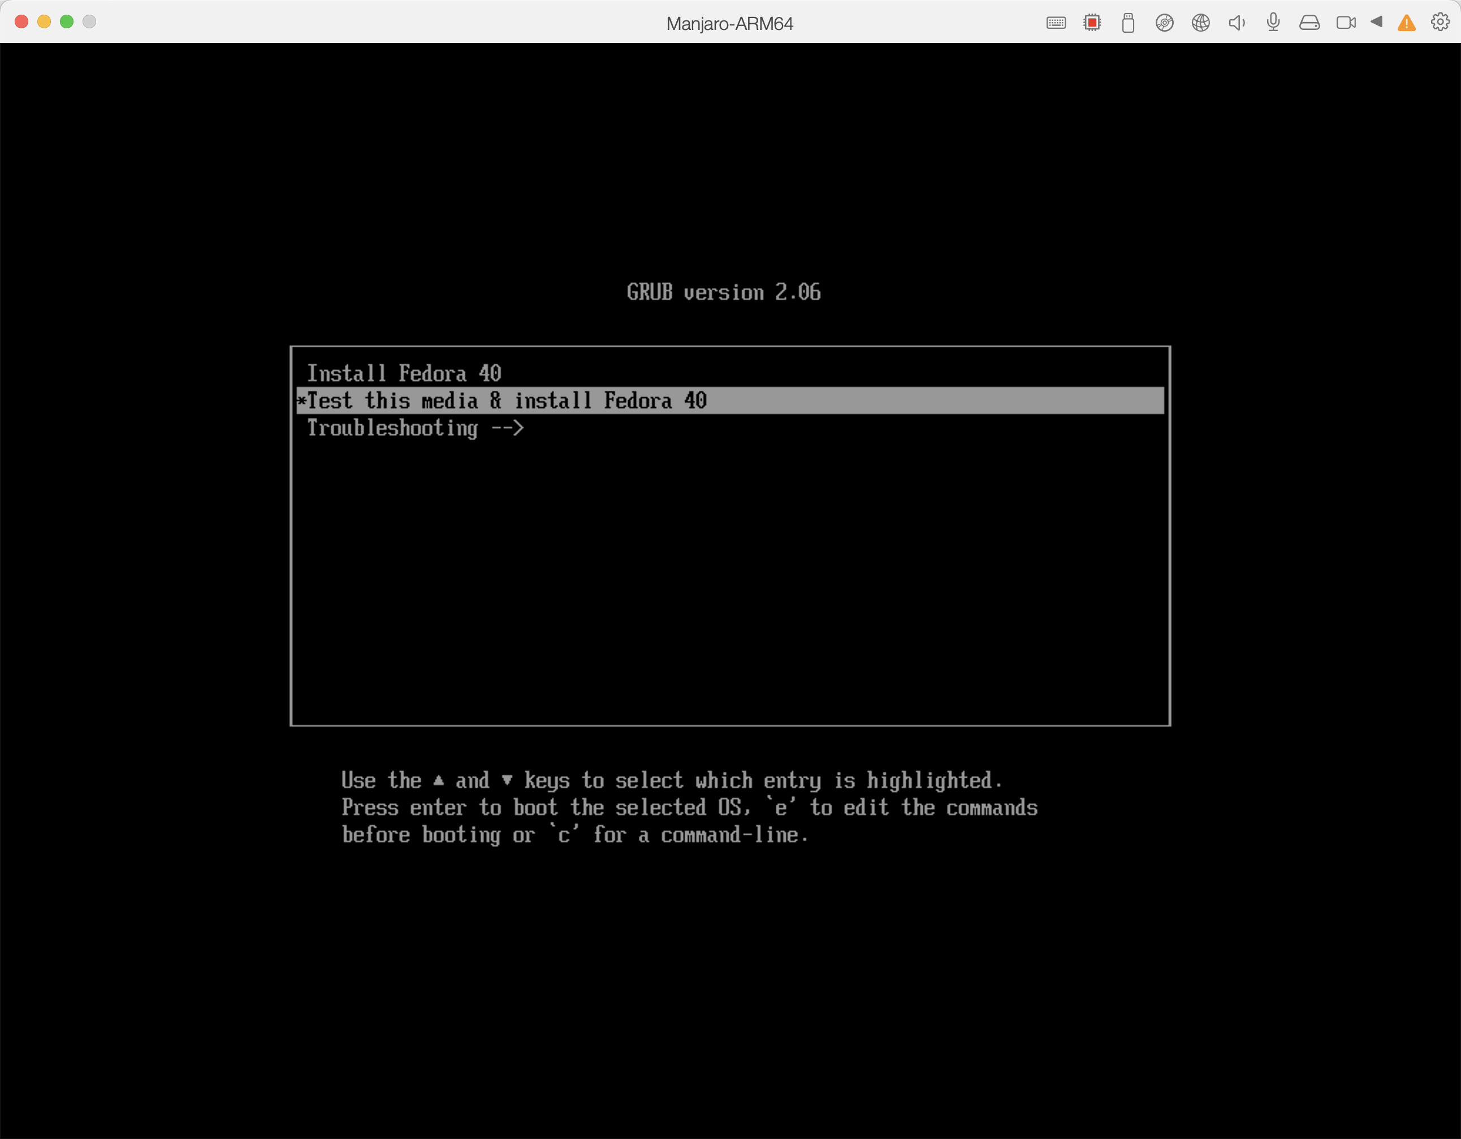Click the sound speaker icon
The height and width of the screenshot is (1139, 1461).
coord(1237,23)
